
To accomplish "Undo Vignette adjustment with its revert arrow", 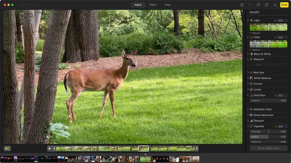I will [275, 126].
